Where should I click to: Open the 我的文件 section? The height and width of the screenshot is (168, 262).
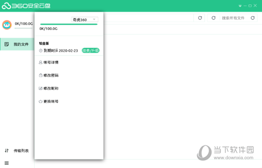pos(17,44)
